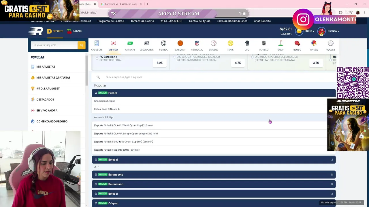Select the Boxeo boxing icon

pos(297,43)
